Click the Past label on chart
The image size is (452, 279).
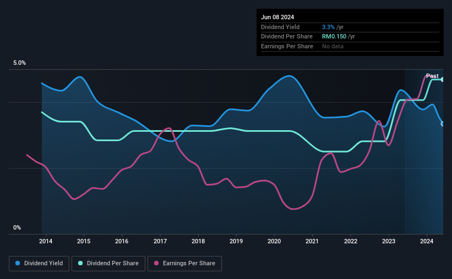pyautogui.click(x=432, y=76)
